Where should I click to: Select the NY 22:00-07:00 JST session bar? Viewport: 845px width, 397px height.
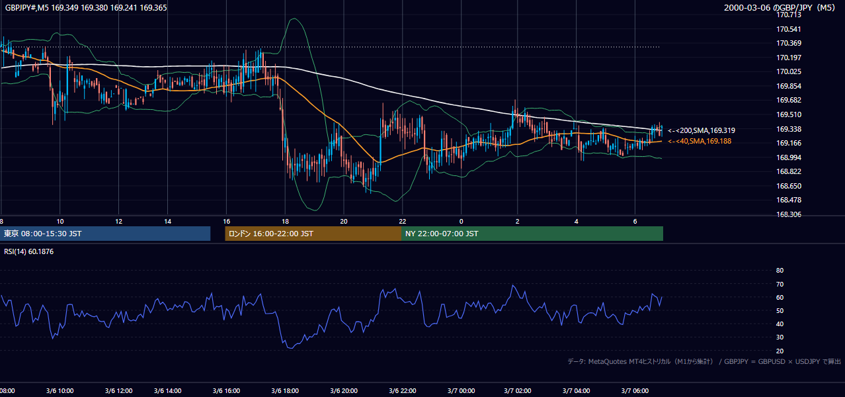click(532, 234)
